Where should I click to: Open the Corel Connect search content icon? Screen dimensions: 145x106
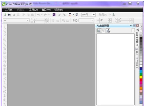(x=54, y=15)
